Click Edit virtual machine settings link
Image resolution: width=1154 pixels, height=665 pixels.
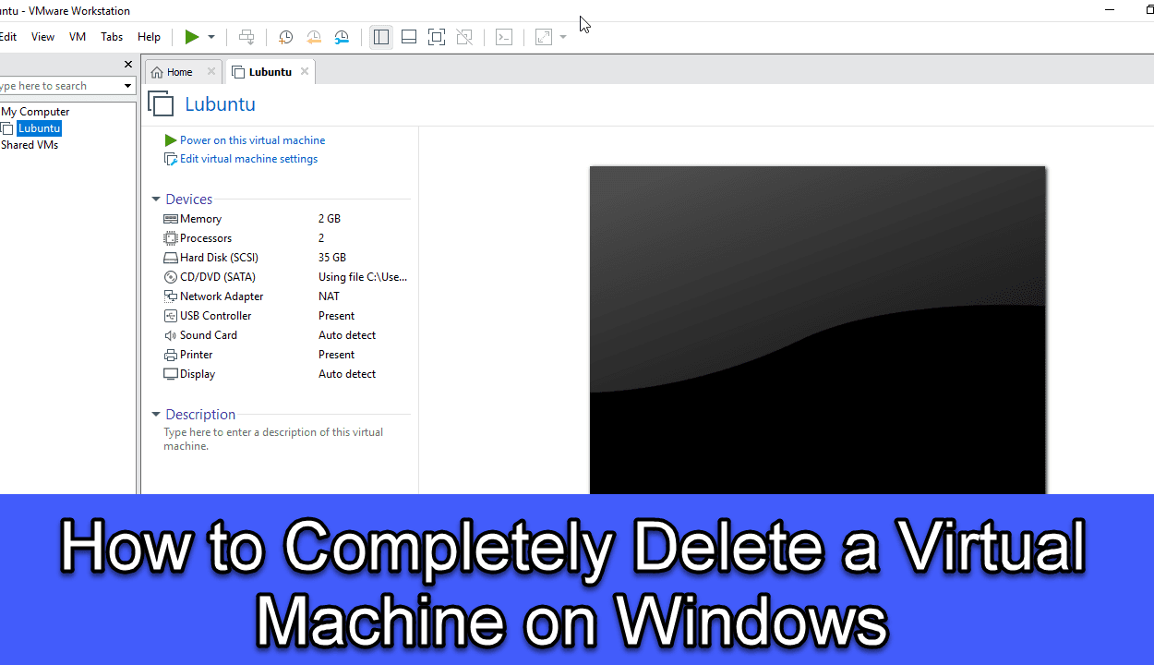[x=248, y=159]
